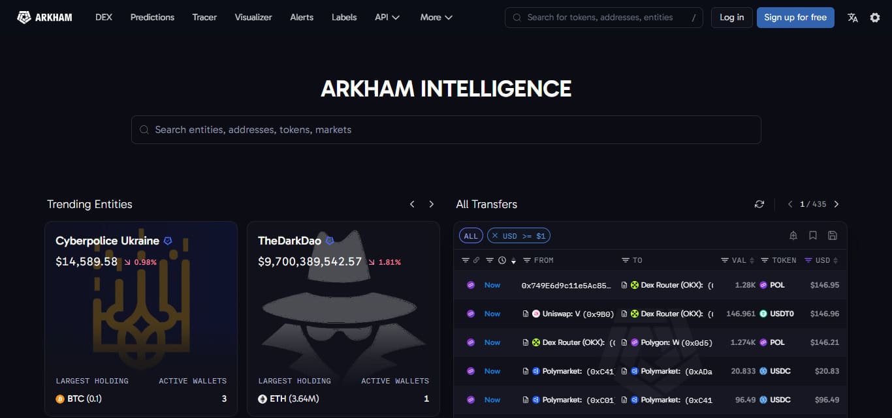Screen dimensions: 892x418
Task: Open the VAL column filter
Action: click(x=725, y=260)
